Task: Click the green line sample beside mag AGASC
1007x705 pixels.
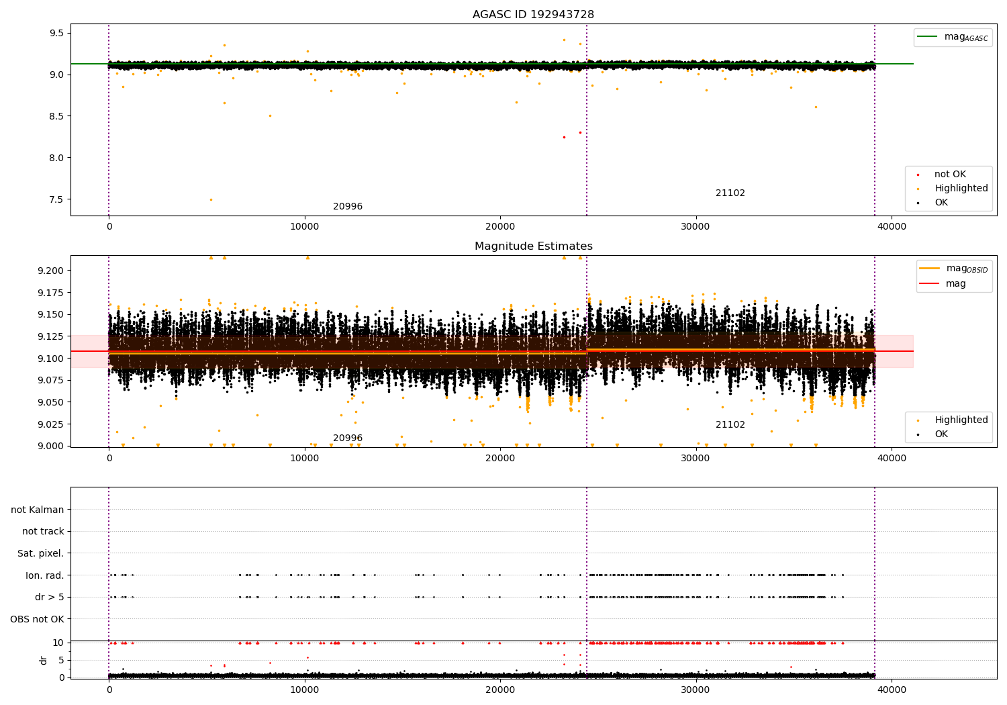Action: click(928, 37)
